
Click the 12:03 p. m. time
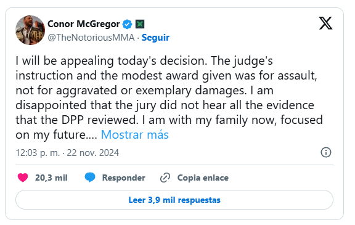pos(38,153)
